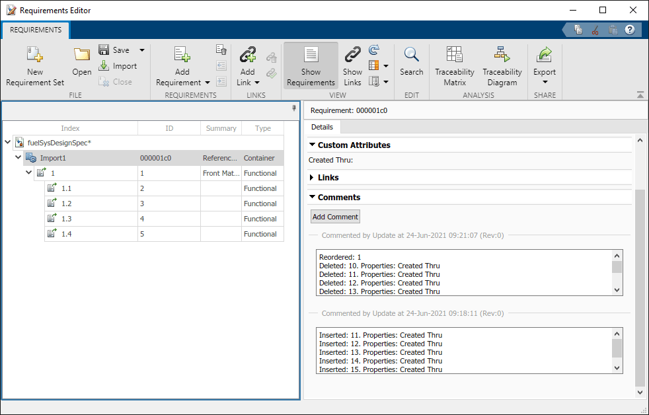This screenshot has width=649, height=415.
Task: Open the Traceability Matrix
Action: pyautogui.click(x=455, y=56)
